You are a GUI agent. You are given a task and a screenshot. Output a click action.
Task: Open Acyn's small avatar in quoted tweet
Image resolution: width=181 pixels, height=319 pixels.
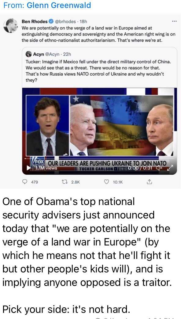pyautogui.click(x=29, y=54)
